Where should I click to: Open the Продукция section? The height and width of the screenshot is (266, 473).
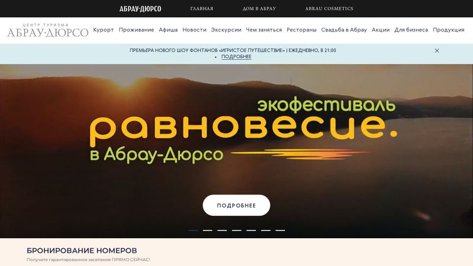[x=449, y=30]
